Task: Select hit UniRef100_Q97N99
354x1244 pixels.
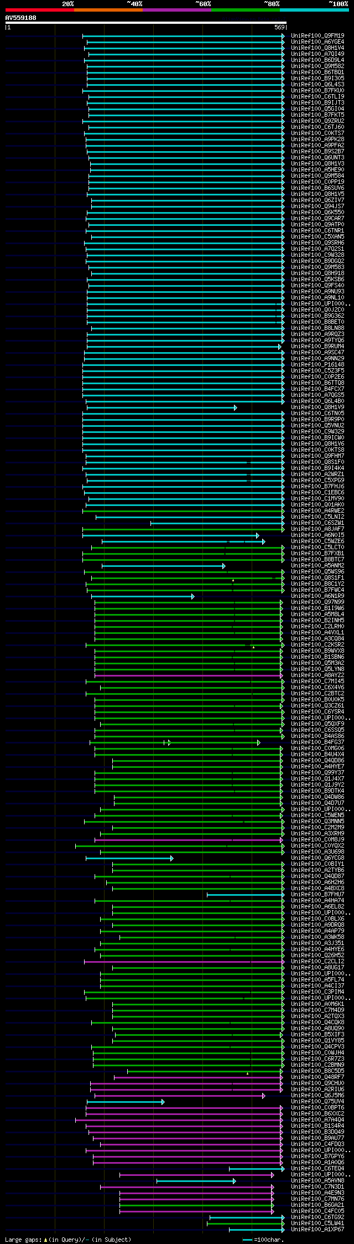Action: tap(317, 602)
